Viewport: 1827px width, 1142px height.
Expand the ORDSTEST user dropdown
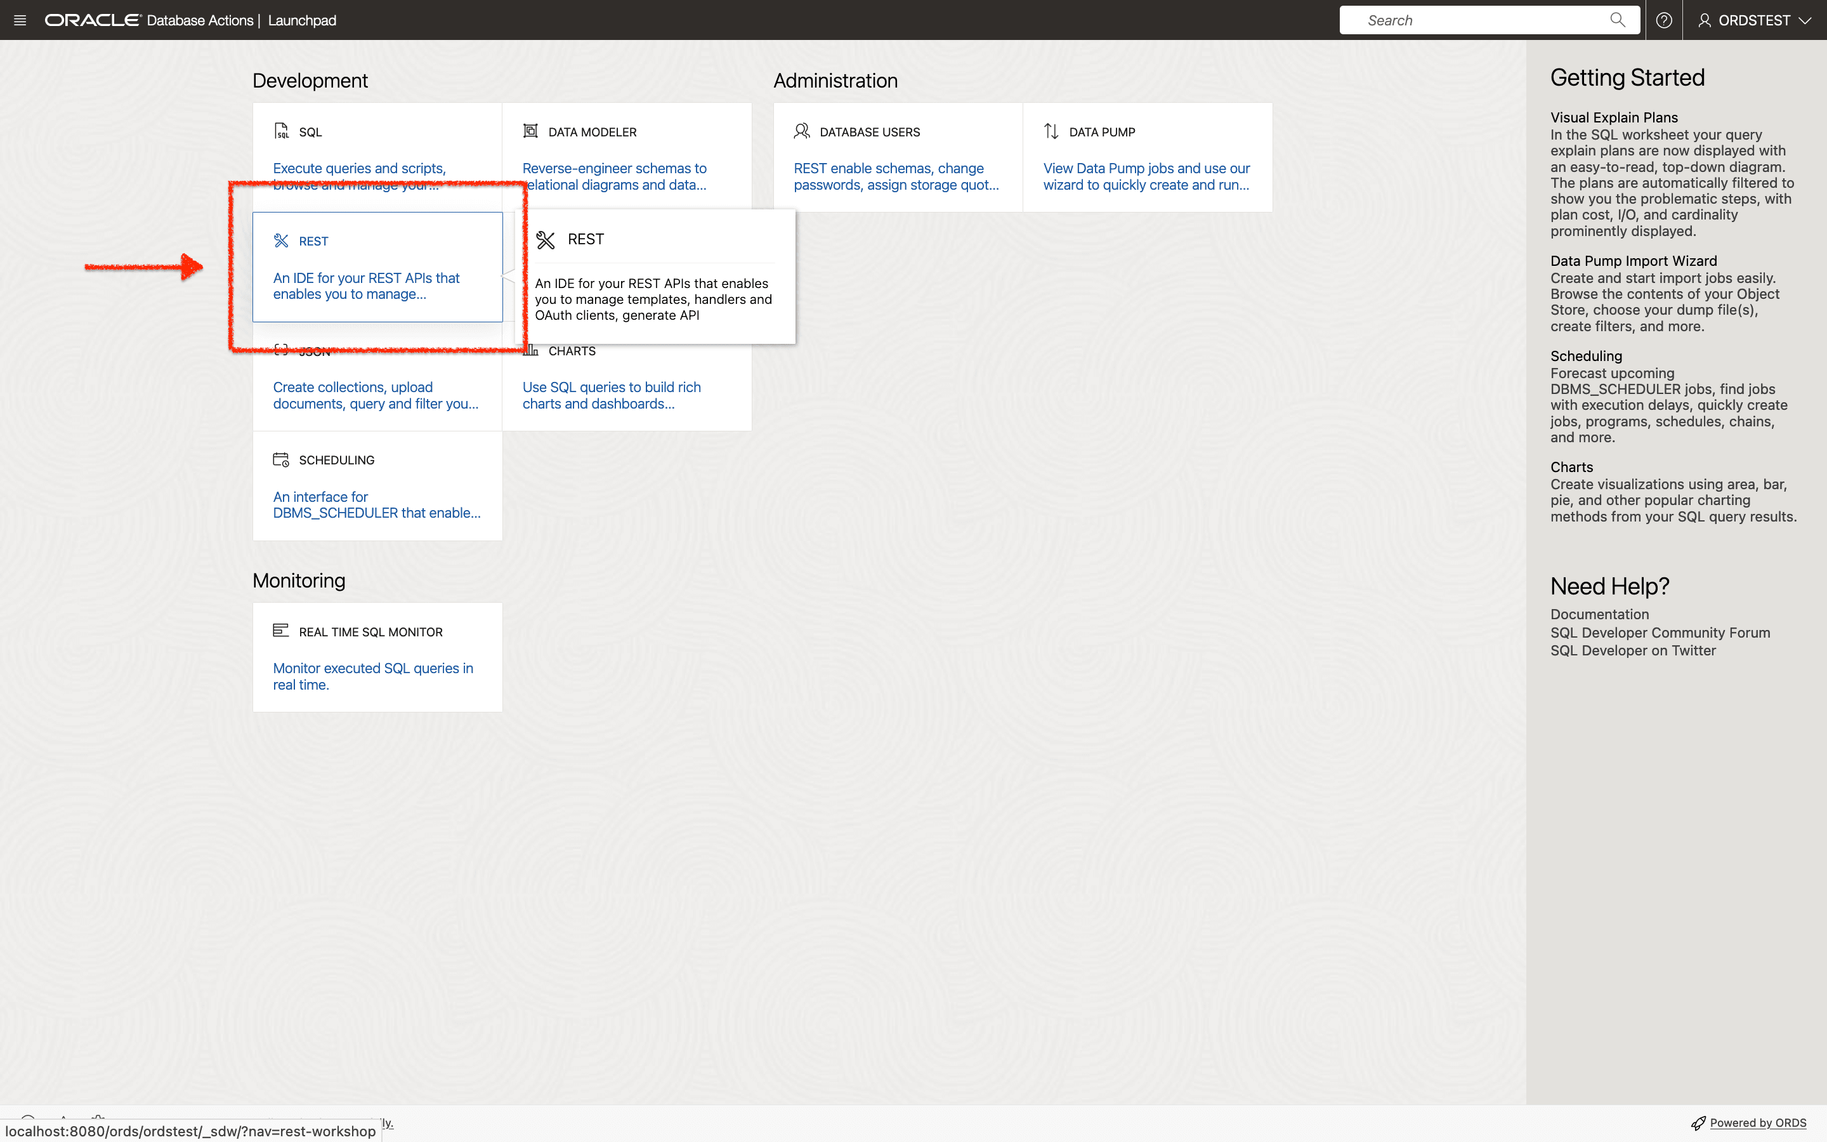1755,20
